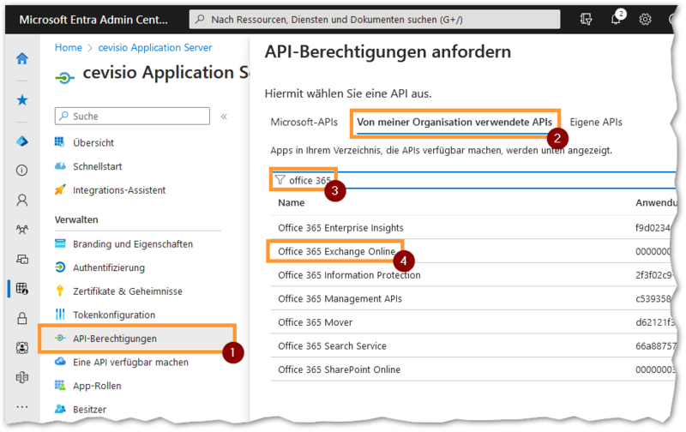The width and height of the screenshot is (686, 432).
Task: Open the blue diamond Entra ID icon
Action: tap(22, 141)
